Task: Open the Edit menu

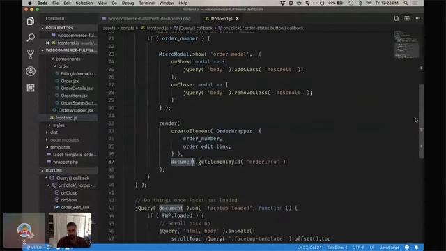Action: tap(67, 3)
